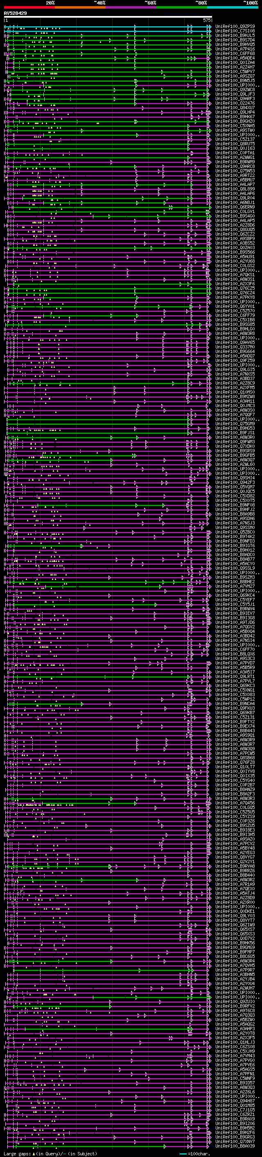Screen dimensions: 262x1157
Task: Click the white query sequence bar
Action: pyautogui.click(x=108, y=17)
